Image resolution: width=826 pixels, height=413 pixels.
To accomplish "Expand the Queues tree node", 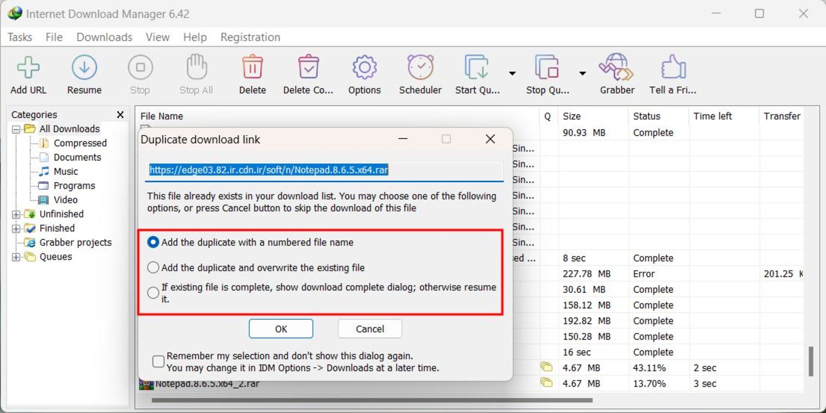I will click(x=16, y=257).
